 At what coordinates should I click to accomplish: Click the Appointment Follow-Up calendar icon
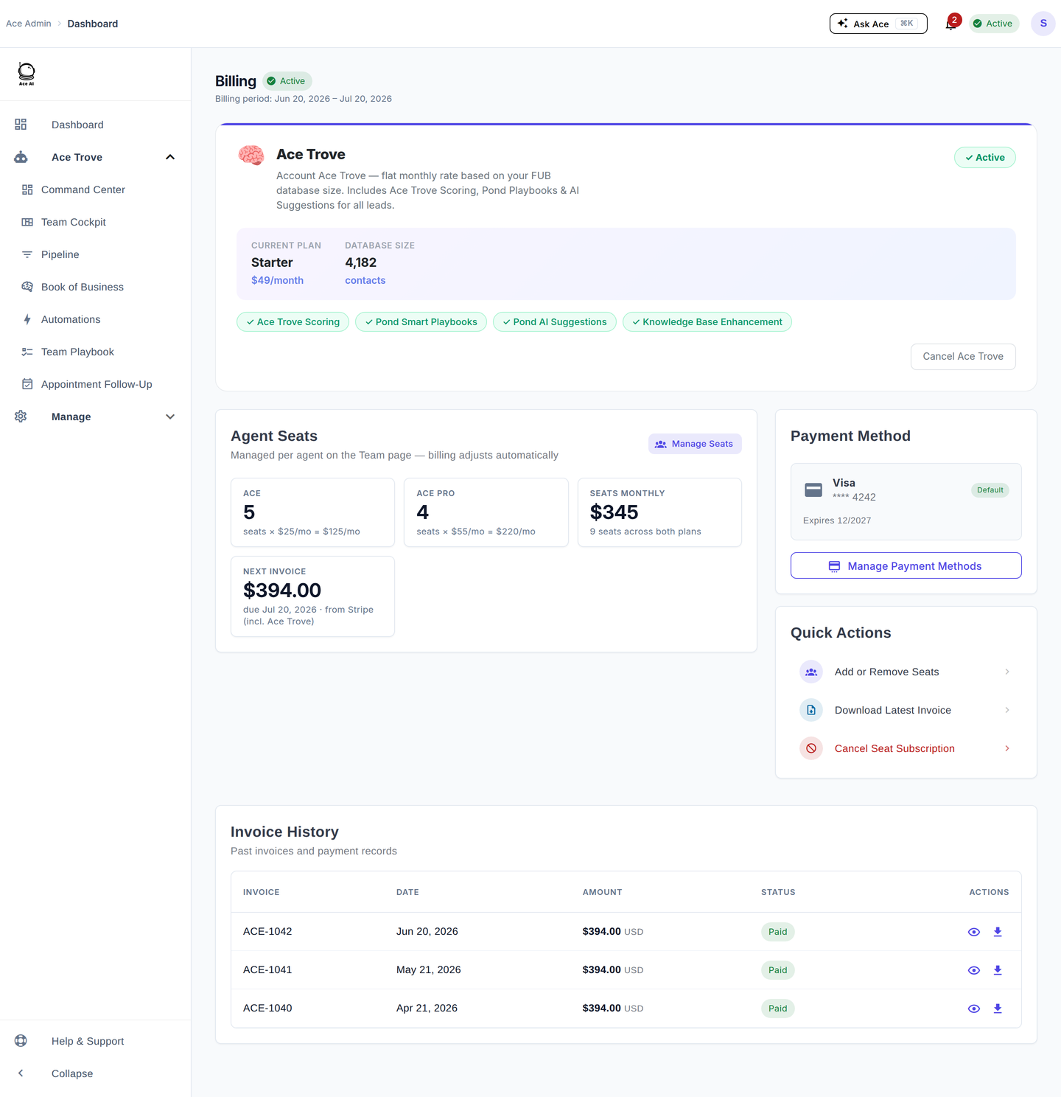tap(27, 384)
